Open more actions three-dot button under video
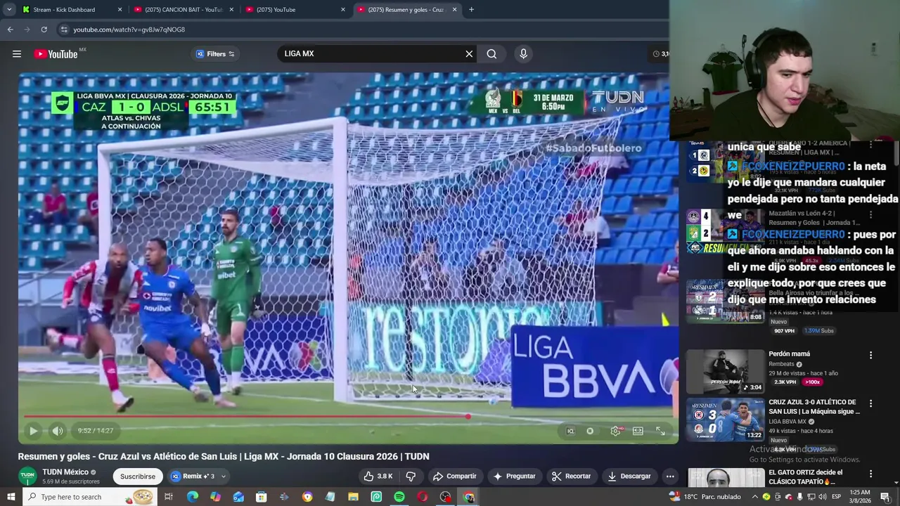This screenshot has height=506, width=900. point(670,476)
